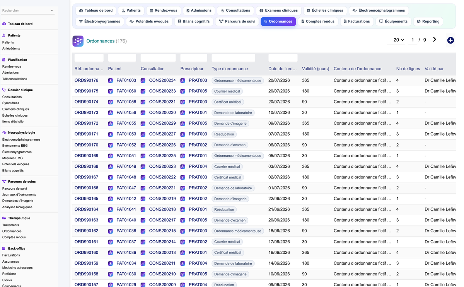464x287 pixels.
Task: Click patient icon beside PAT01034
Action: point(111,263)
